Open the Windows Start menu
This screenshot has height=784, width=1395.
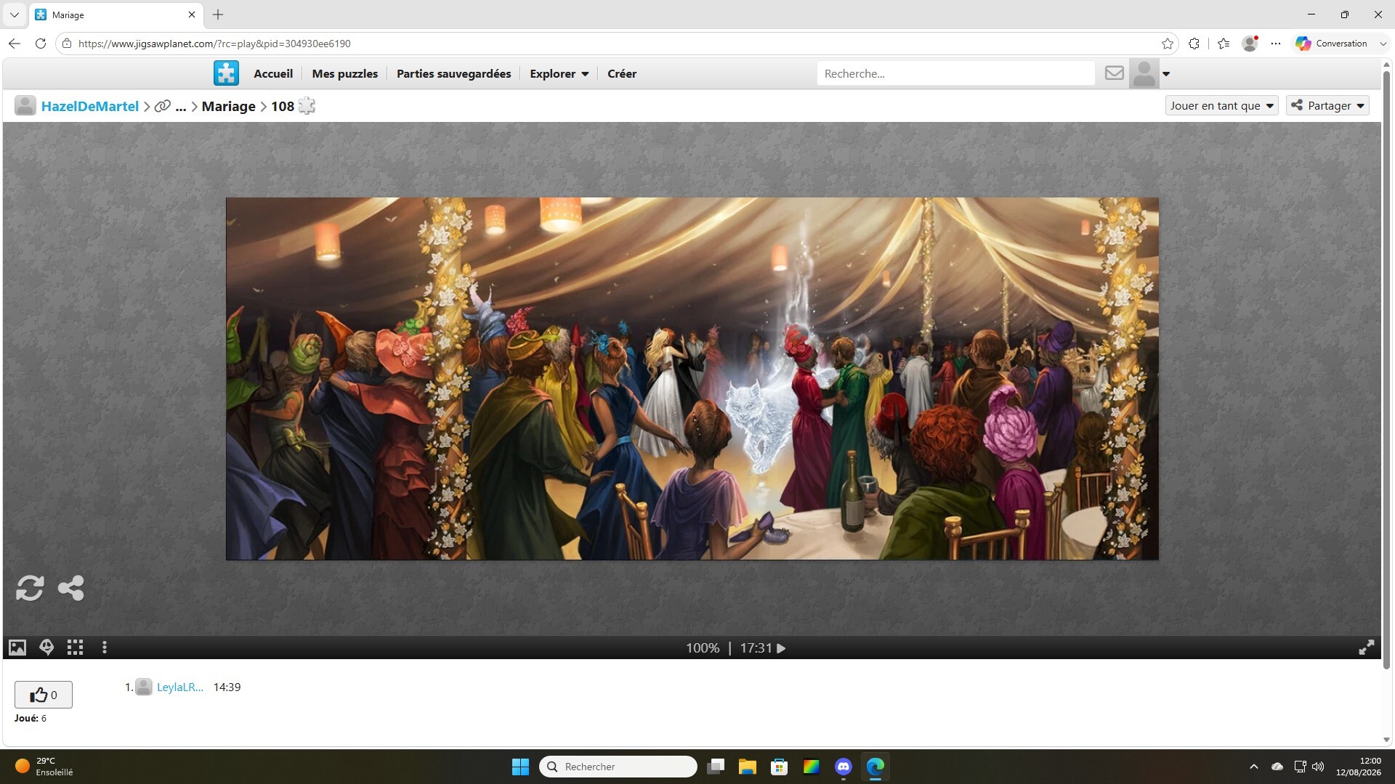(x=520, y=767)
